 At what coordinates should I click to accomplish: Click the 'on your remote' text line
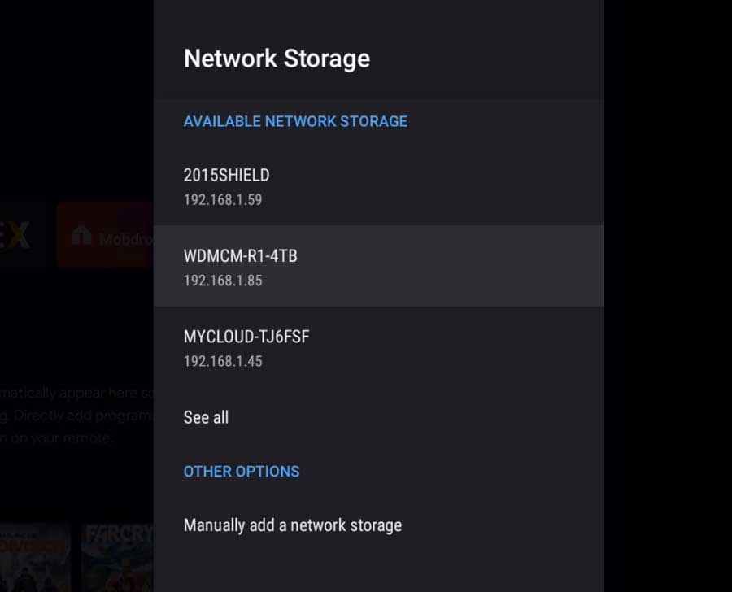click(x=57, y=438)
